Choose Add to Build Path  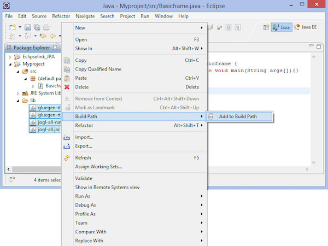click(238, 116)
